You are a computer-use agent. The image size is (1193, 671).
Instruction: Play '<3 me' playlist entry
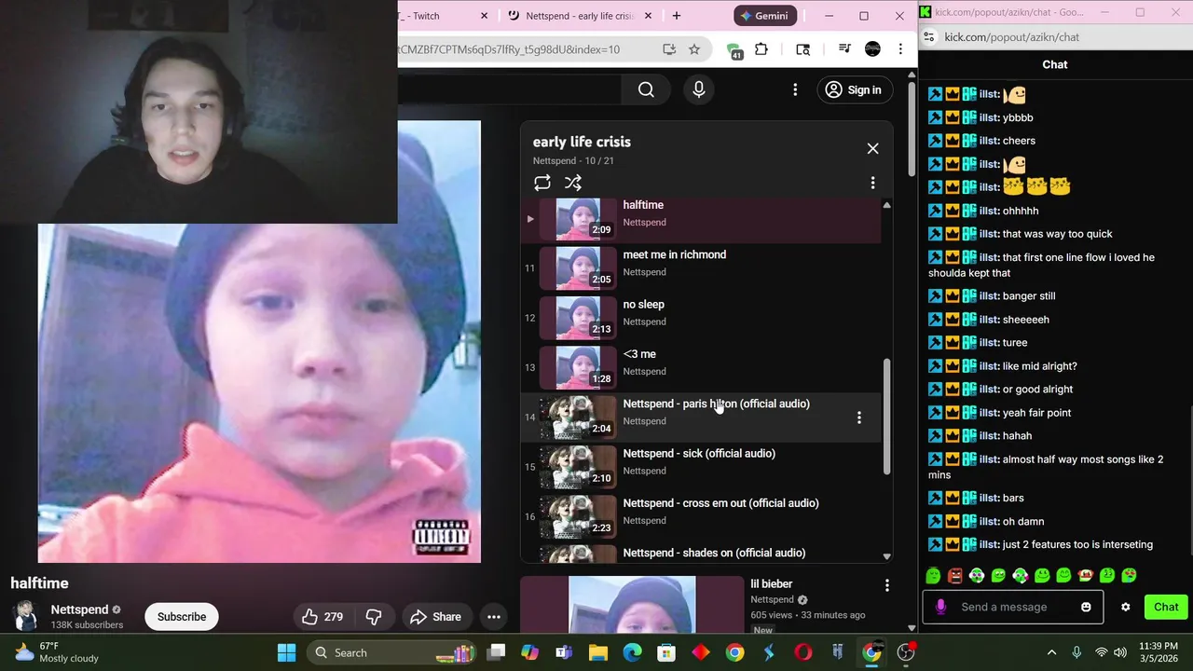point(700,367)
